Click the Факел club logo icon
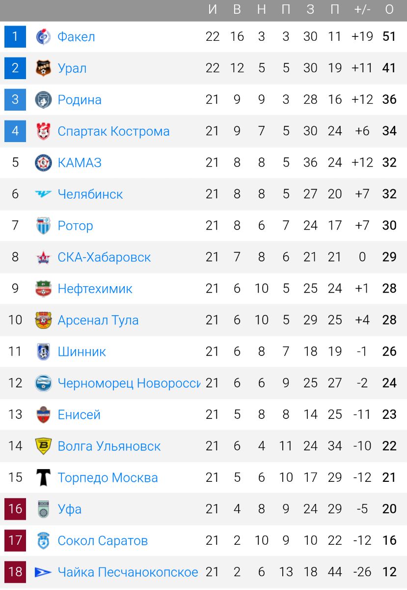407x590 pixels. pos(43,37)
